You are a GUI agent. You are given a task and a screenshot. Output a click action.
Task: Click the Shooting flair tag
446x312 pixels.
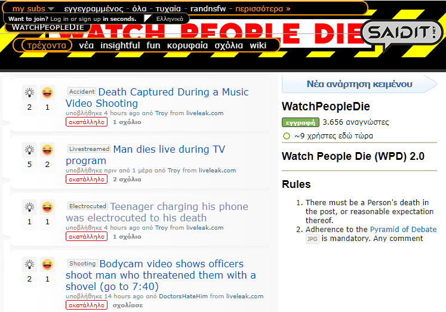[x=82, y=263]
